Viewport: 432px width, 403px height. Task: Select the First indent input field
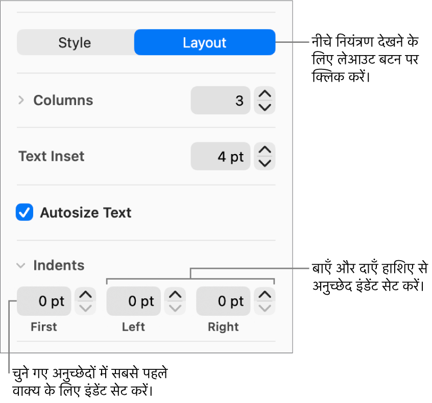click(44, 301)
